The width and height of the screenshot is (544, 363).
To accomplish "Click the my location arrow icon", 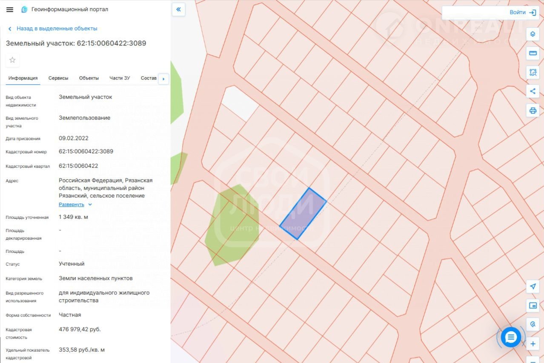I will 533,286.
